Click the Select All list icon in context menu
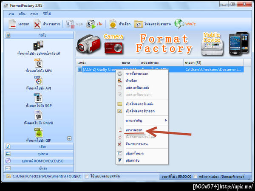This screenshot has height=191, width=255. [120, 153]
